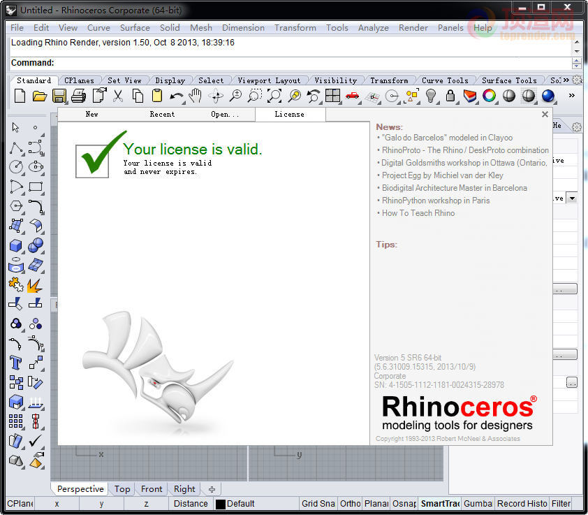This screenshot has width=588, height=515.
Task: Click the Zoom Window icon
Action: point(255,96)
